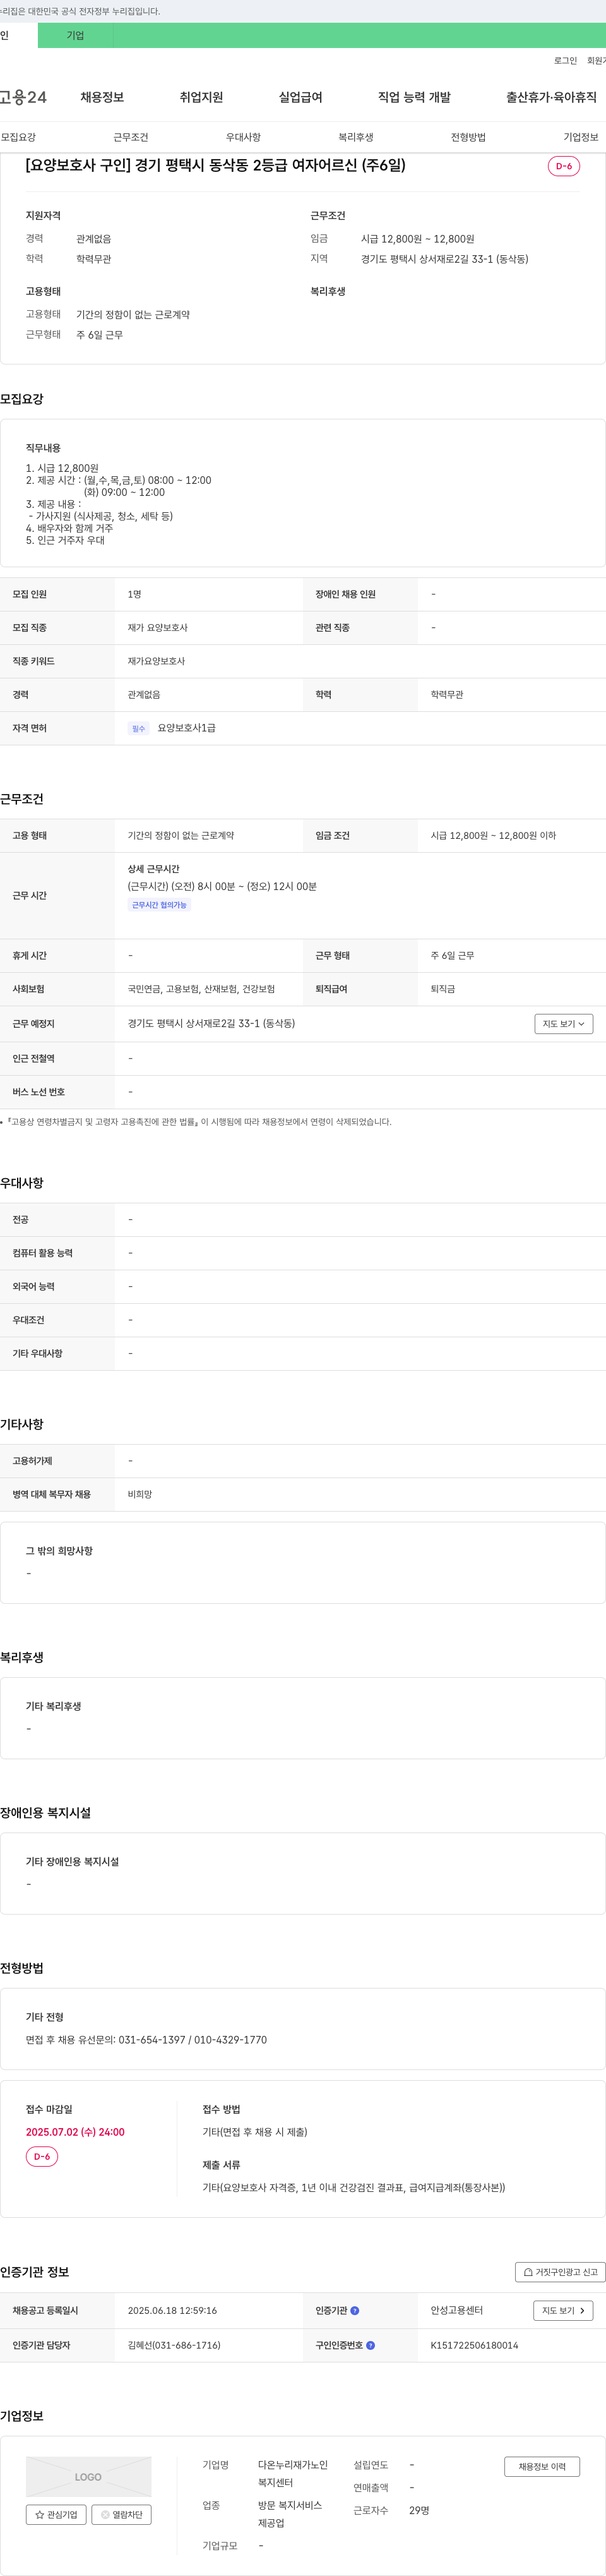This screenshot has height=2576, width=606.
Task: Click the D-6 badge next to job title
Action: [564, 166]
